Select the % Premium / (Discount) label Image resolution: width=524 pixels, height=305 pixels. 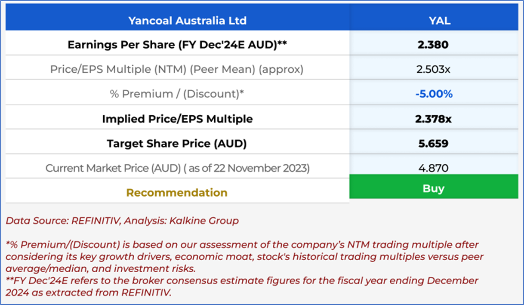[x=177, y=94]
